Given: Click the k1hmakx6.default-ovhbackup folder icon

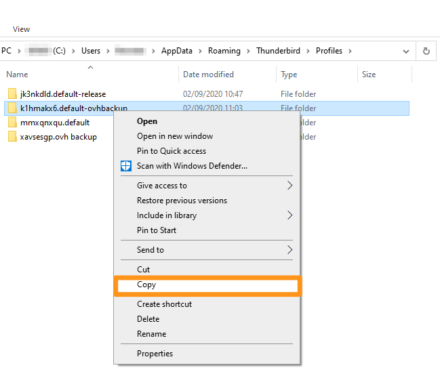Looking at the screenshot, I should point(12,108).
